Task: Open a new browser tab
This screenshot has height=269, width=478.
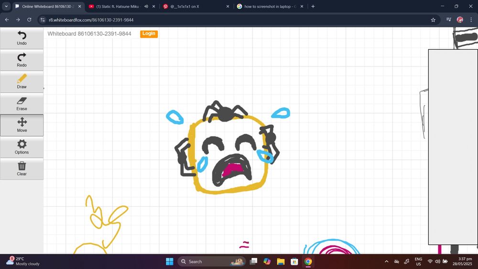Action: [x=313, y=6]
